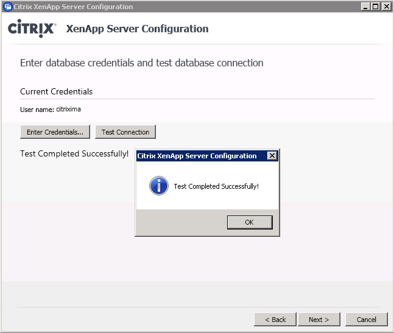
Task: Go to the Next wizard step
Action: (x=319, y=320)
